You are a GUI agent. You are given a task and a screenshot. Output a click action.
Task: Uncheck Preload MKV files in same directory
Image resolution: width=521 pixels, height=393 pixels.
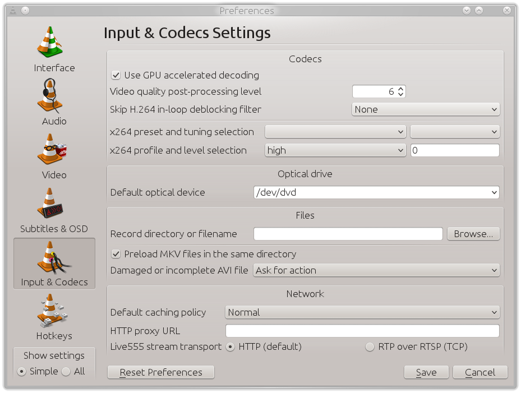click(x=116, y=254)
